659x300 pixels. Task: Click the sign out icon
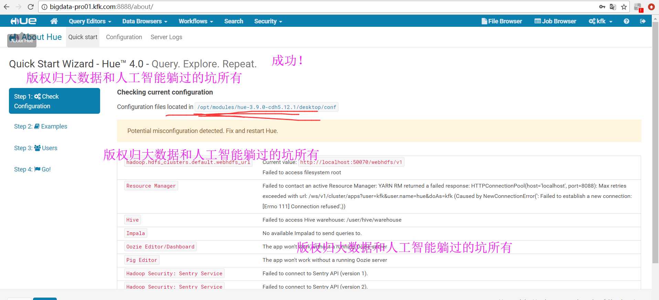tap(642, 21)
